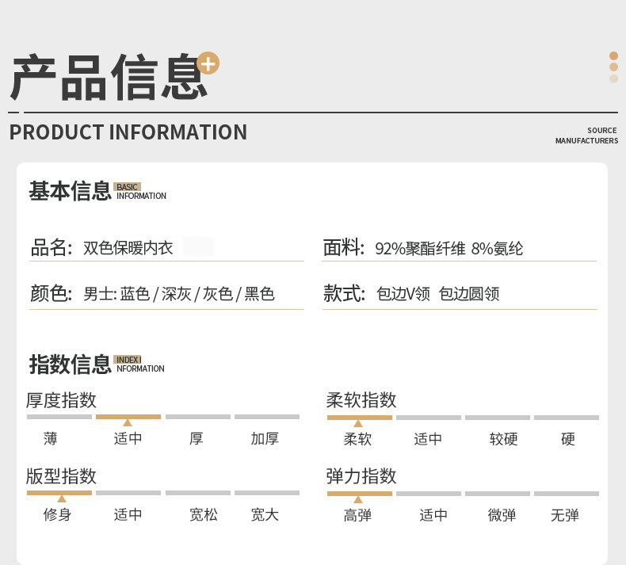This screenshot has width=626, height=565.
Task: Click the orange plus icon beside 产品信息
Action: 208,63
